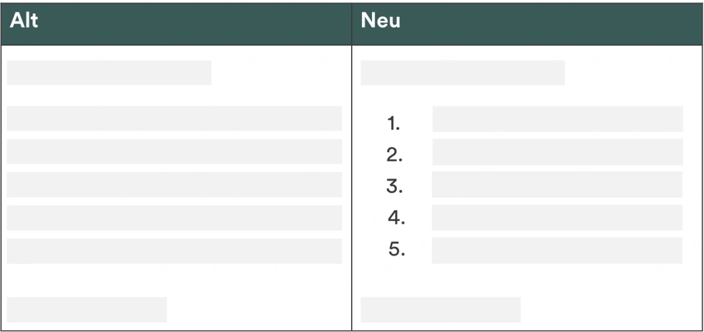This screenshot has width=704, height=332.
Task: Click the third full-width paragraph bar in Alt column
Action: click(174, 185)
